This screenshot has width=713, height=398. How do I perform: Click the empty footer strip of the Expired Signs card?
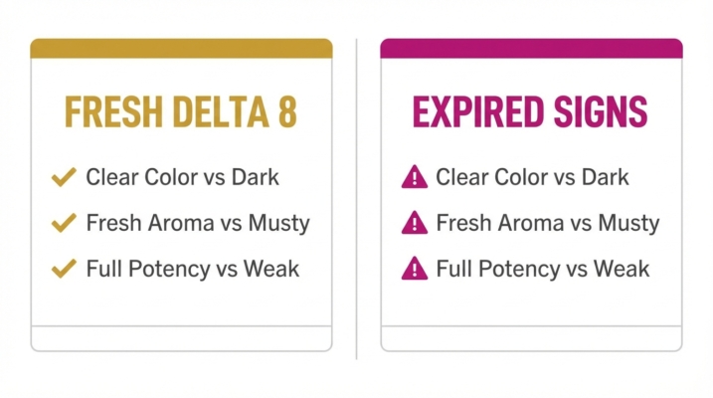coord(531,337)
